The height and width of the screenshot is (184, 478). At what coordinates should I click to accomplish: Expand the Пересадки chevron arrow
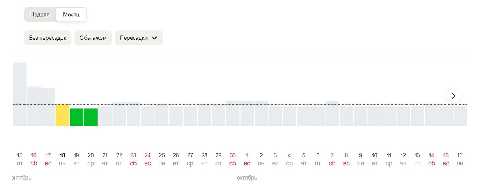(155, 38)
